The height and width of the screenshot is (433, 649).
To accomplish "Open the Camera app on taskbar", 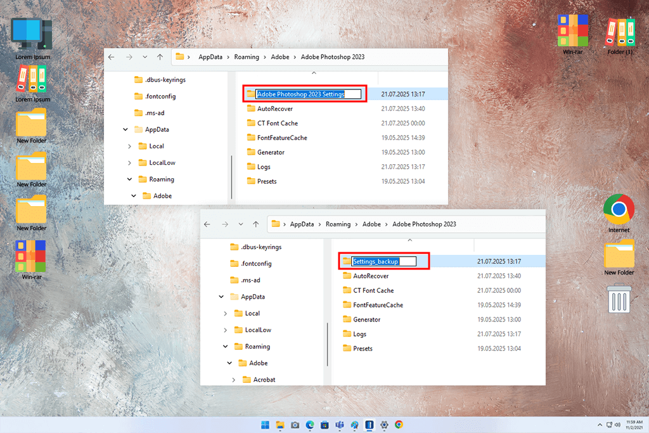I will (295, 425).
